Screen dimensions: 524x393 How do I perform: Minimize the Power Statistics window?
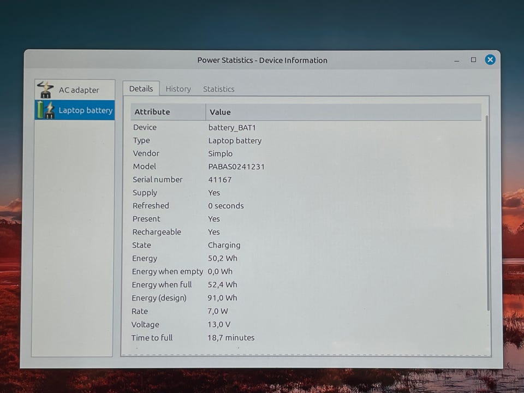pyautogui.click(x=456, y=61)
